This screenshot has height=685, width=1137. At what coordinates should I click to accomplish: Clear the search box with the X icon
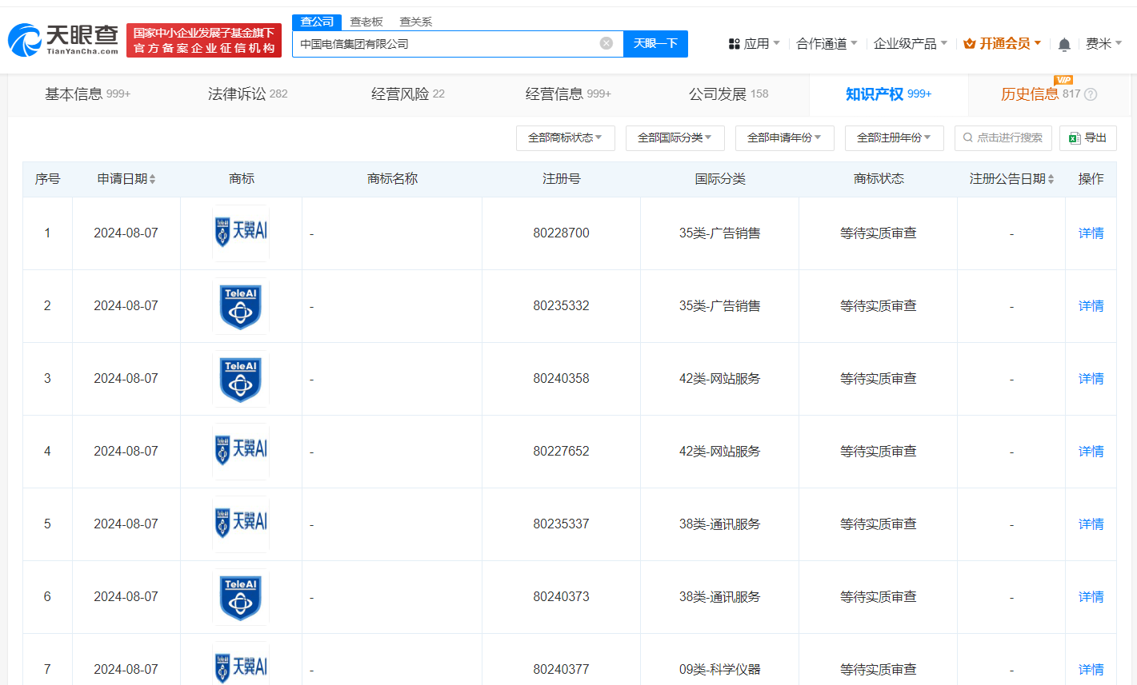pos(606,43)
